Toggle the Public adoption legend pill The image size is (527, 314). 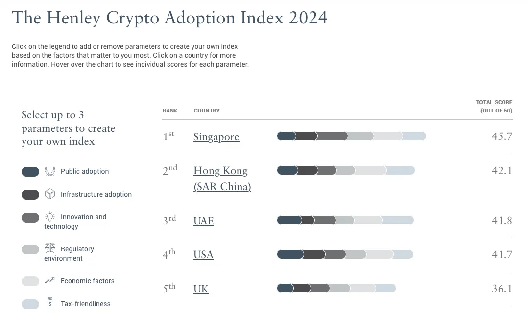(30, 172)
